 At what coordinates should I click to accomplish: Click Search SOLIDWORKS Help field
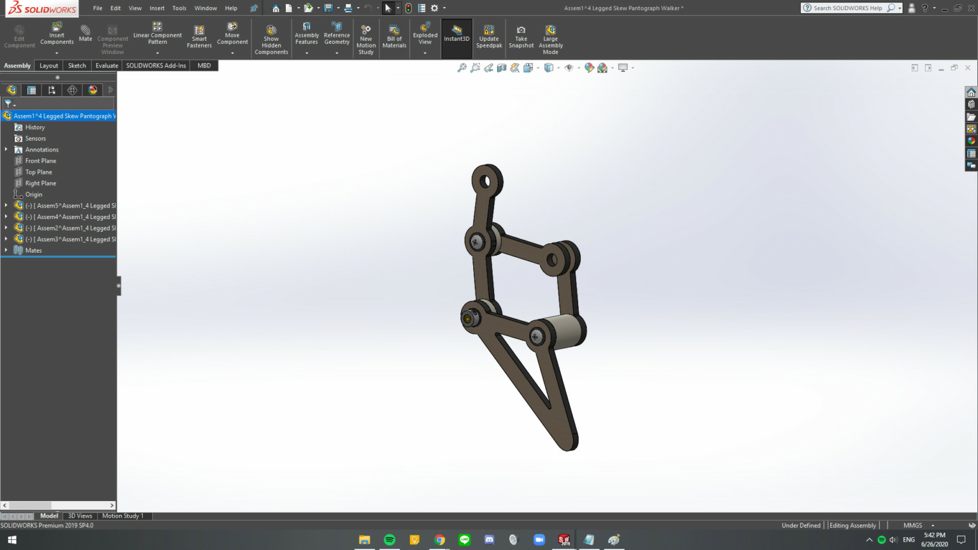coord(847,8)
